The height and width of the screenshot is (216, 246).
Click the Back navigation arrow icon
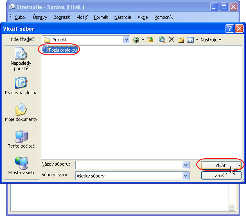[x=136, y=40]
